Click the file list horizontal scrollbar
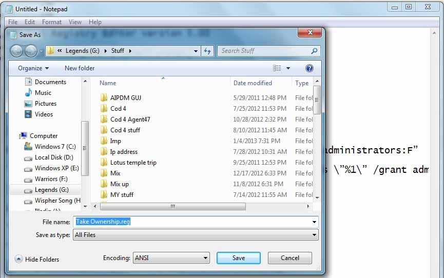Viewport: 444px width, 278px height. pos(173,206)
